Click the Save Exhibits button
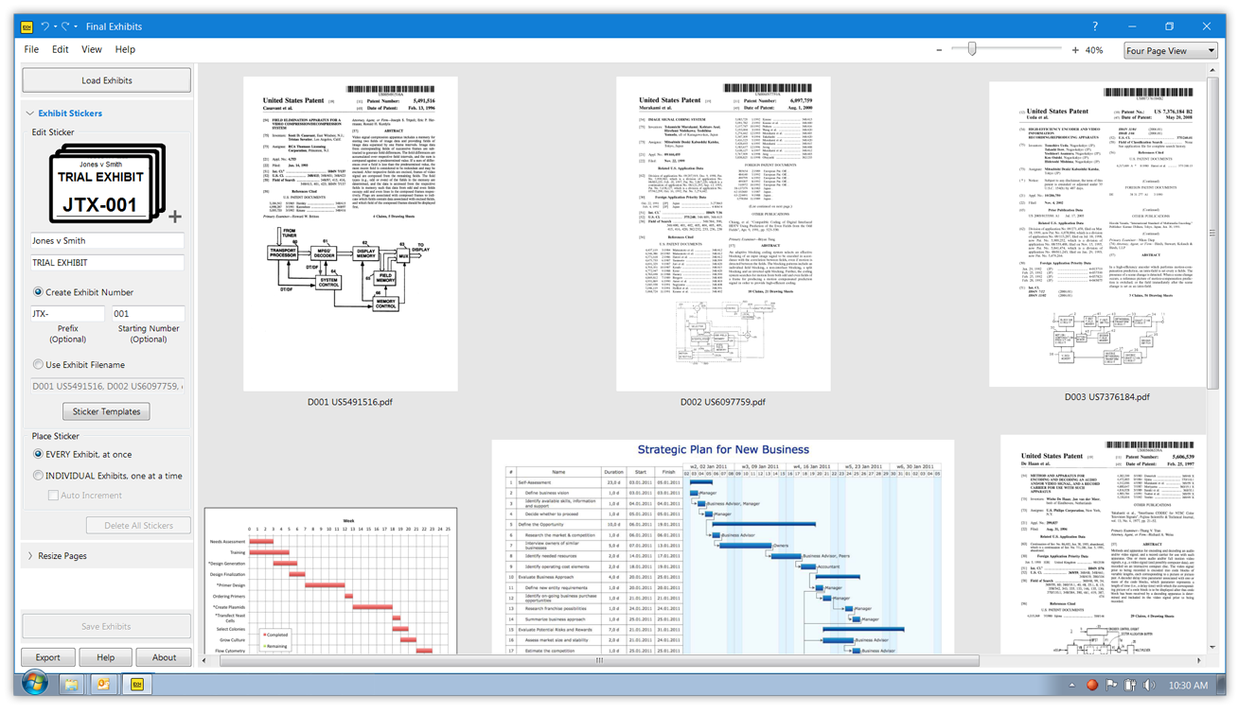Viewport: 1238px width, 714px height. 107,626
